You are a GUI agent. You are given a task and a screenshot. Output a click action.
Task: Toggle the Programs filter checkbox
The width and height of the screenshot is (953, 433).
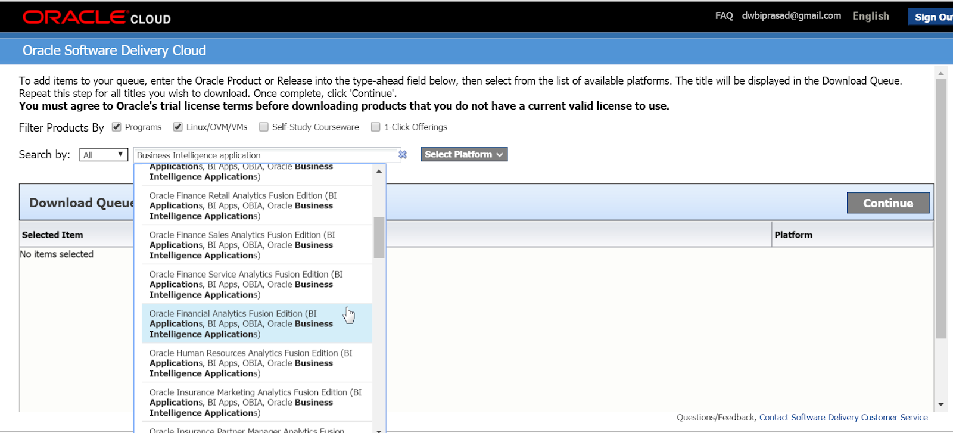[117, 127]
